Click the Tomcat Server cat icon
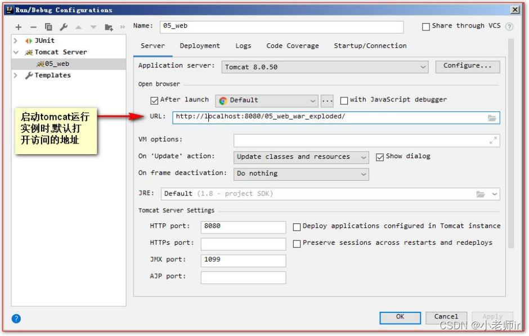 coord(29,52)
